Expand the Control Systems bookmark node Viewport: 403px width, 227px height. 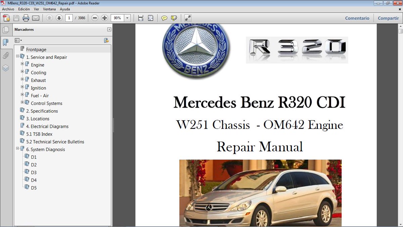22,102
